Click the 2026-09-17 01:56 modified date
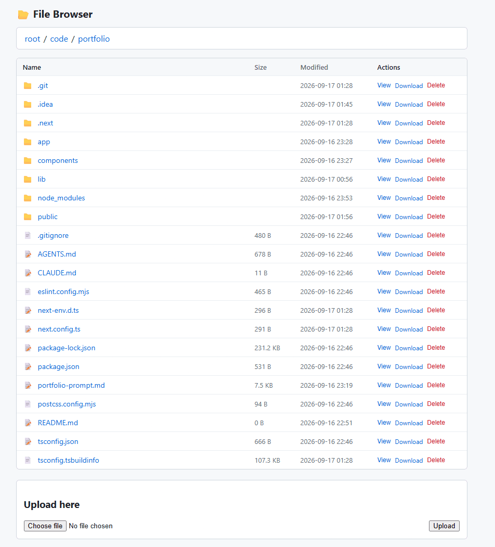 (327, 217)
